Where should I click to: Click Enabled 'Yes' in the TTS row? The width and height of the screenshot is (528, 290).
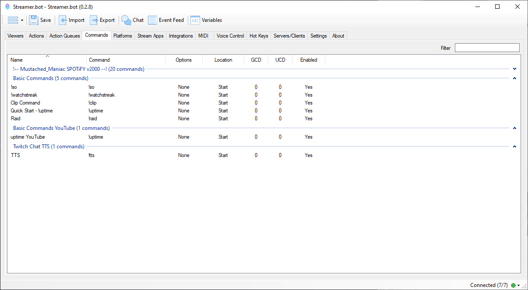point(309,155)
